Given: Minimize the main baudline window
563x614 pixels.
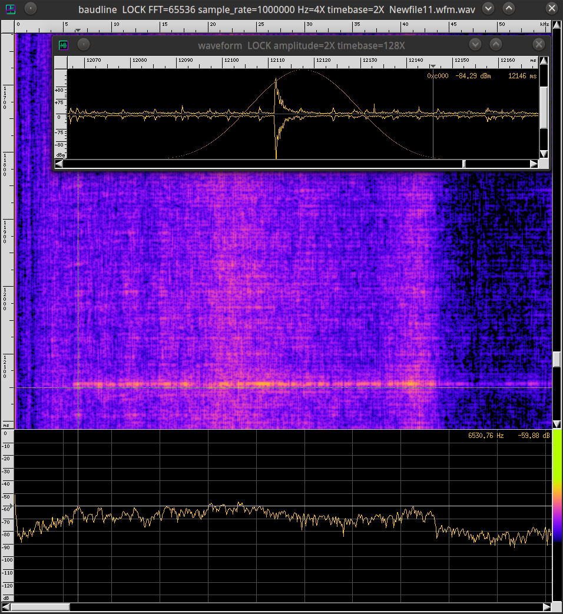Looking at the screenshot, I should pos(488,9).
